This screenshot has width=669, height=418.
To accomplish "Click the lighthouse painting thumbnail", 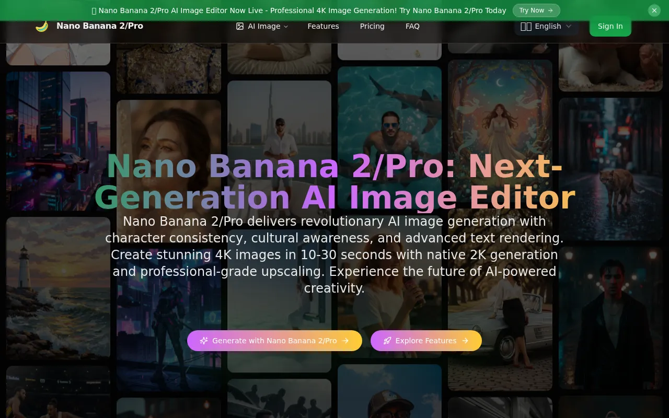I will (x=57, y=287).
